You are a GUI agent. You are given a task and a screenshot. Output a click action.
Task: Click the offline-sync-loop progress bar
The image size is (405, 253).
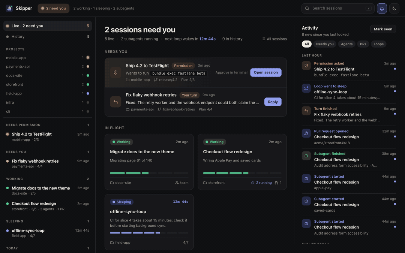[149, 233]
